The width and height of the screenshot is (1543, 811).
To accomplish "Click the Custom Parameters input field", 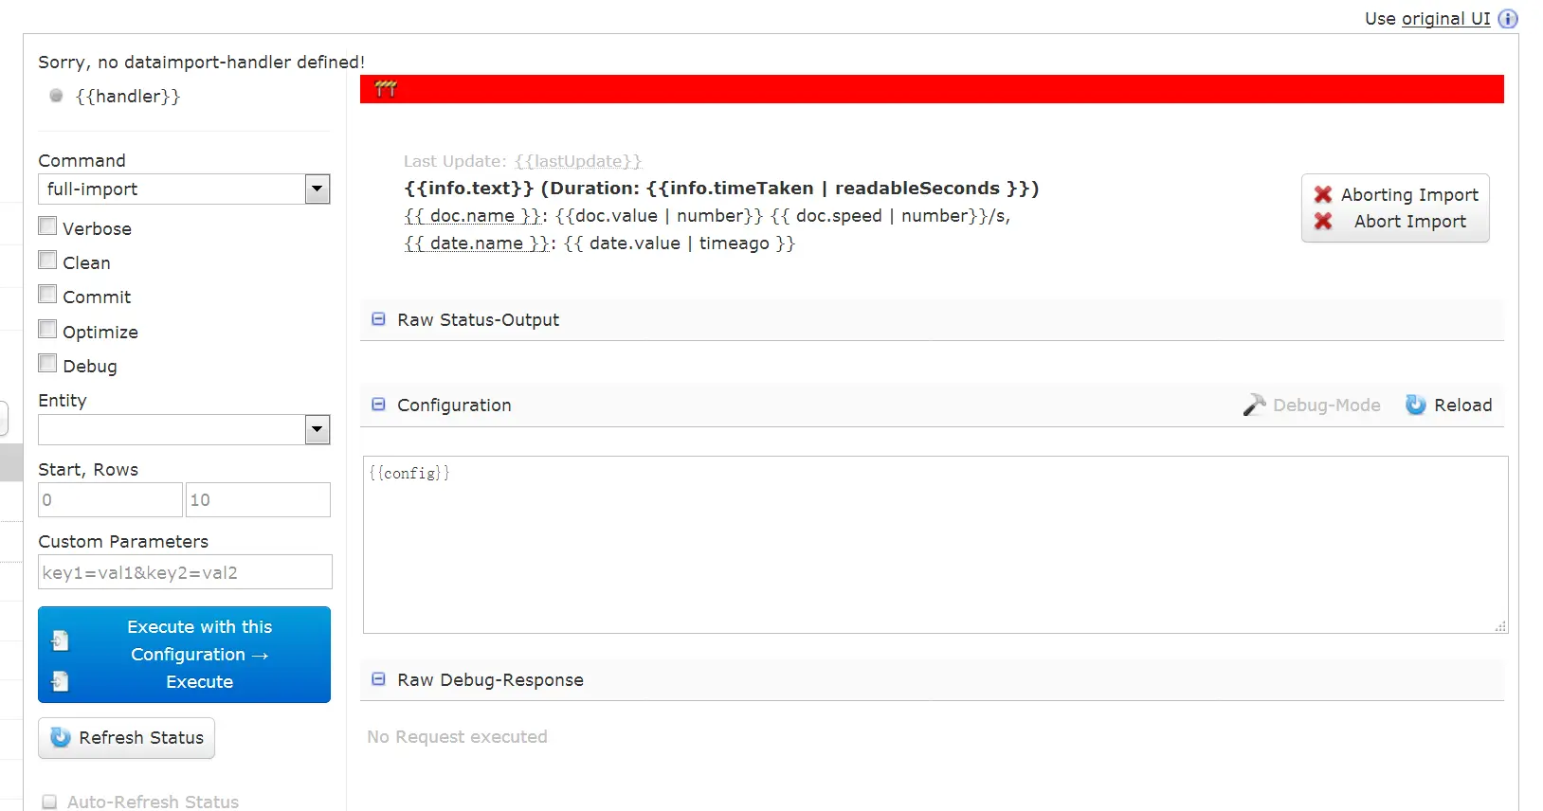I will point(185,572).
